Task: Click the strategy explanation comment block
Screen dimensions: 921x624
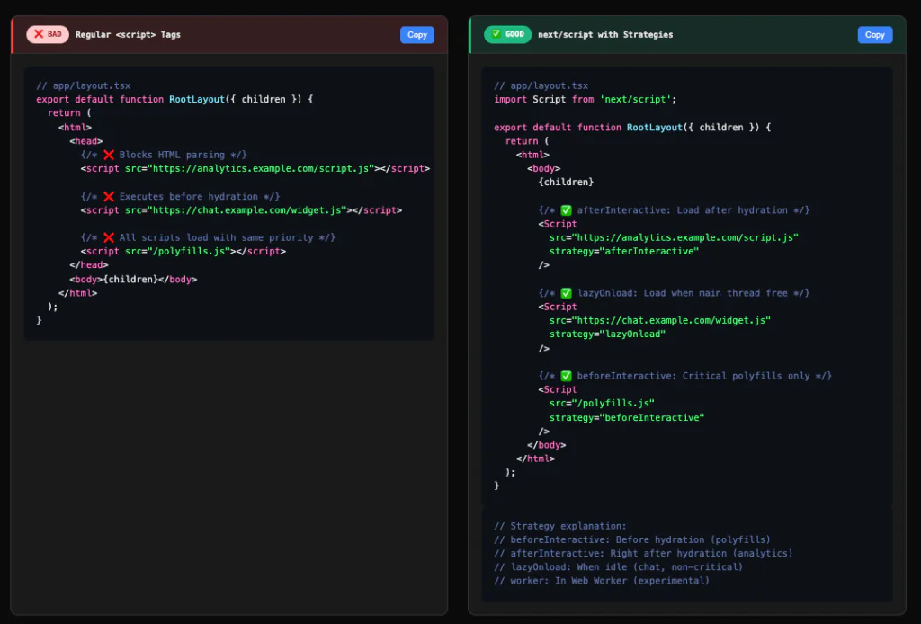Action: coord(630,553)
